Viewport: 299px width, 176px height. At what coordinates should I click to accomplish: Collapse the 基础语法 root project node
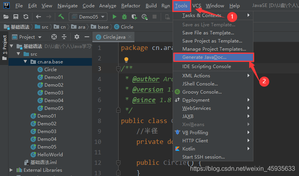tap(12, 46)
